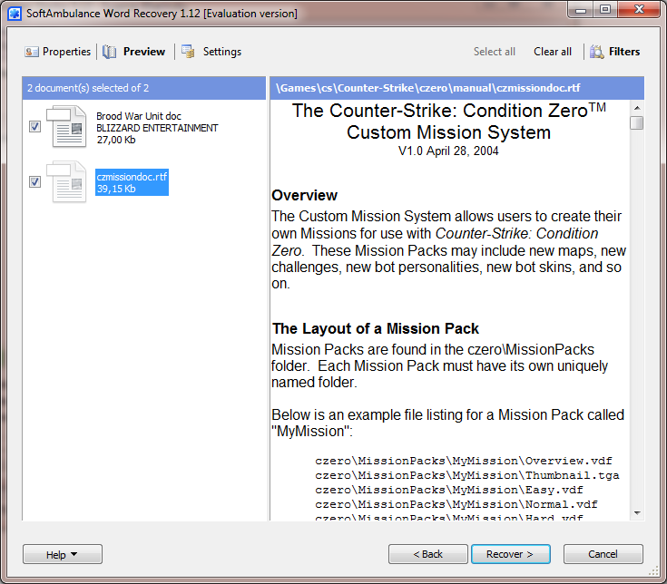Click the 39,15 Kb file size text

(116, 189)
